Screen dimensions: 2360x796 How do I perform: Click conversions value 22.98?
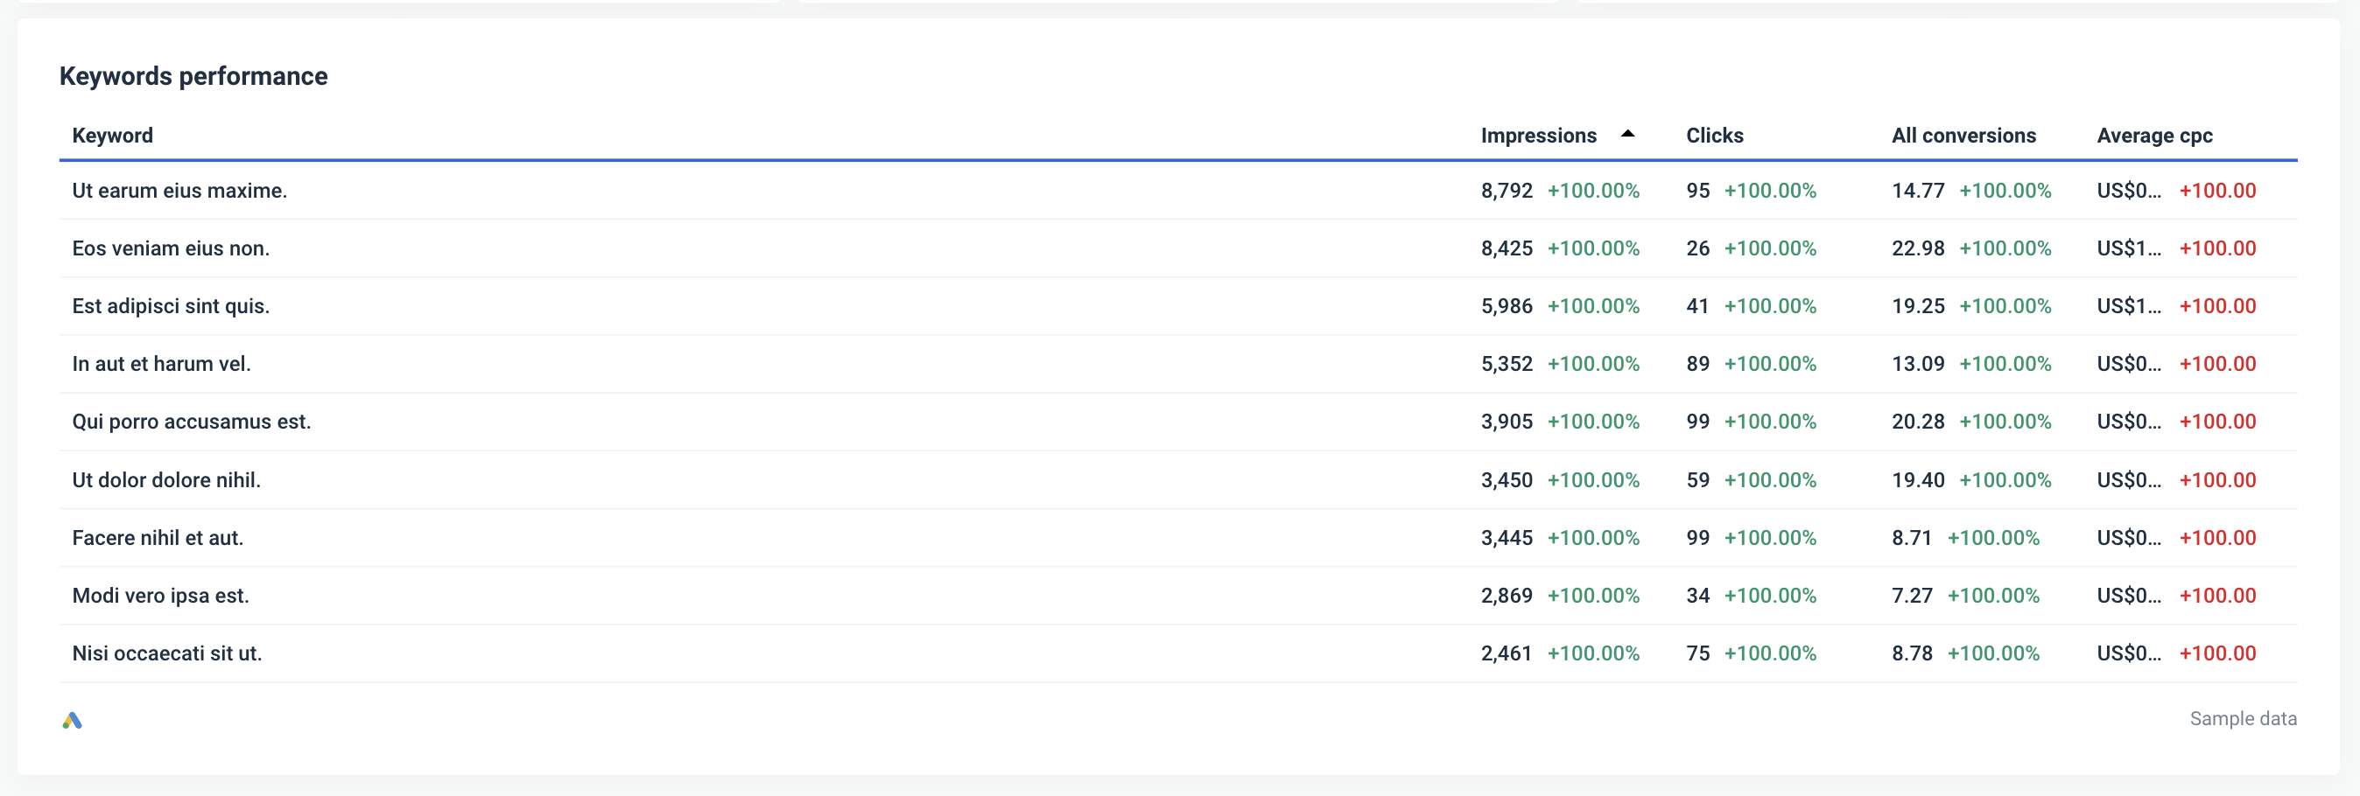[x=1917, y=248]
